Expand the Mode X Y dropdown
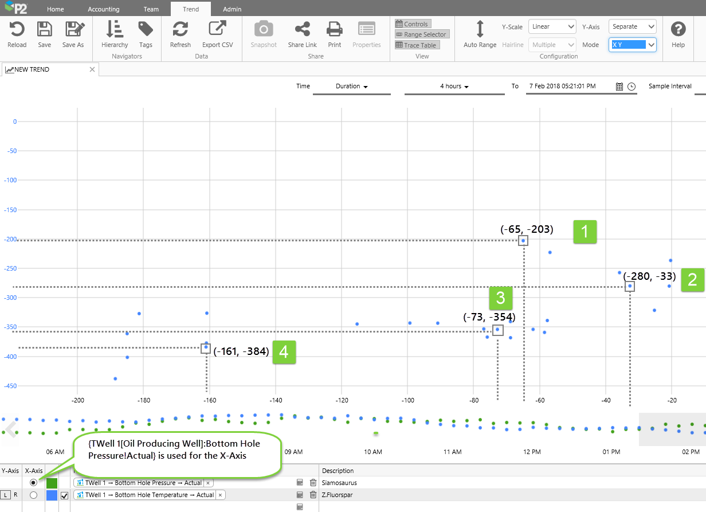706x512 pixels. [632, 45]
